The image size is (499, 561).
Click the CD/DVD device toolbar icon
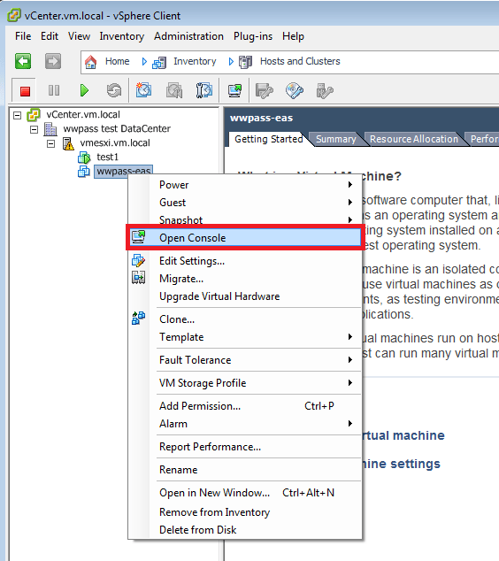click(295, 90)
